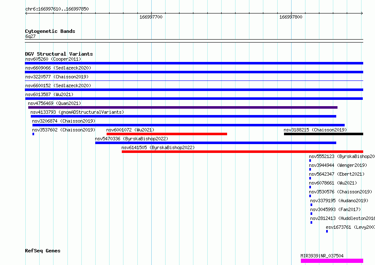This screenshot has width=375, height=265.
Task: Select the nsv3206874 (Chaisson2019) label
Action: (x=64, y=121)
